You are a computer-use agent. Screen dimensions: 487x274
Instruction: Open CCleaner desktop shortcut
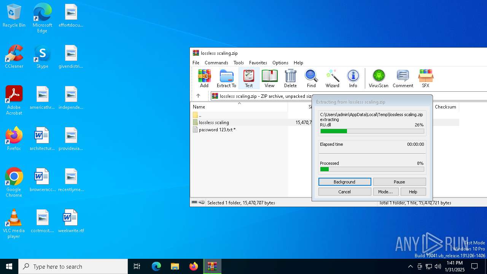(14, 57)
